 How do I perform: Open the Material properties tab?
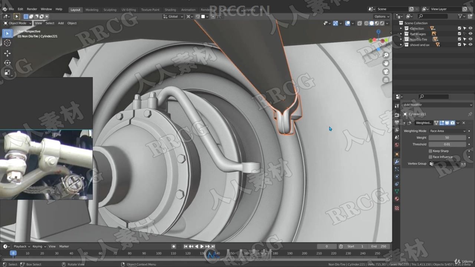click(x=397, y=199)
